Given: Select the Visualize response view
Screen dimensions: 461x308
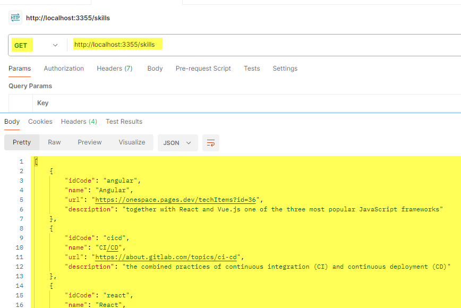Looking at the screenshot, I should [x=132, y=142].
